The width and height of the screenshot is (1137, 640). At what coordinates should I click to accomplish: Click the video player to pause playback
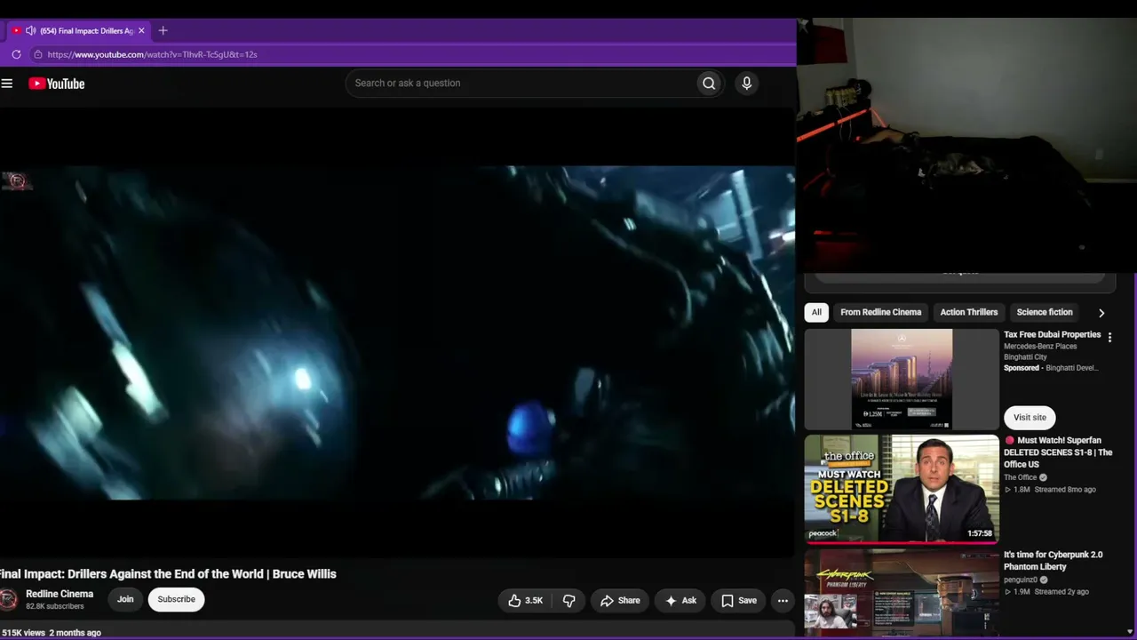[x=397, y=332]
